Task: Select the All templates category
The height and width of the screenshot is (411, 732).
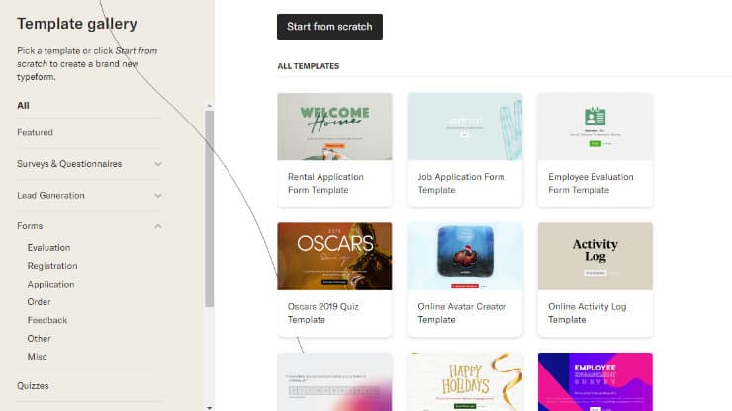Action: click(24, 105)
